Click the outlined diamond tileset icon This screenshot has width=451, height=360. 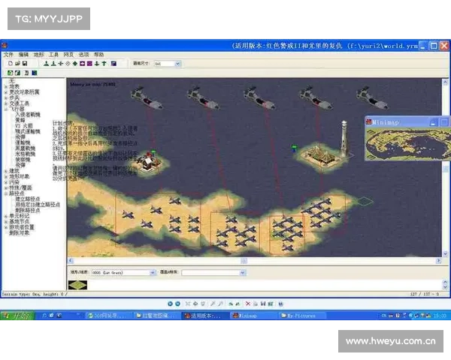pos(68,64)
